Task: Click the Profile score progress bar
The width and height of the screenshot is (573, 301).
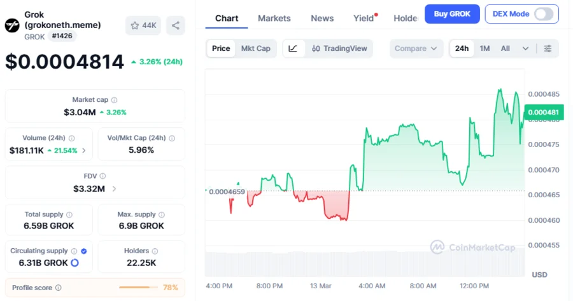Action: coord(138,288)
